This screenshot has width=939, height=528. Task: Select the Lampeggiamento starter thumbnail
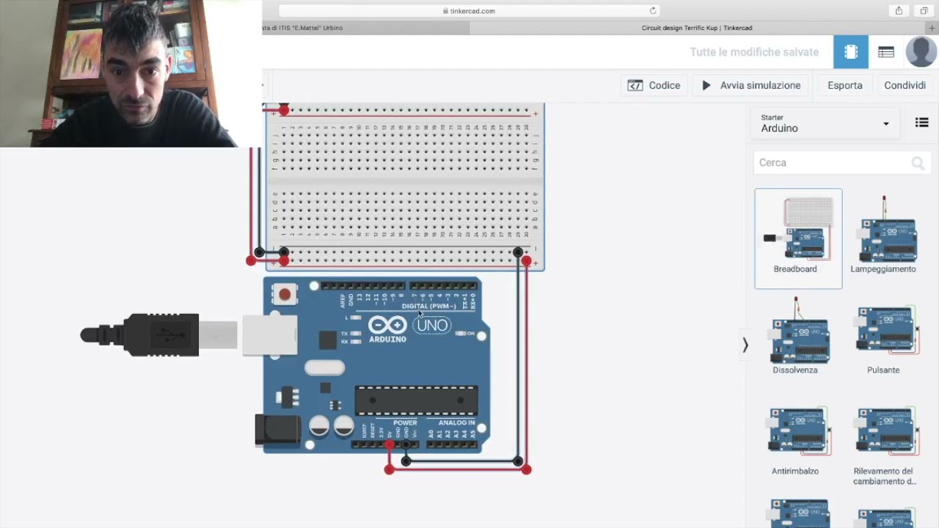(x=883, y=235)
